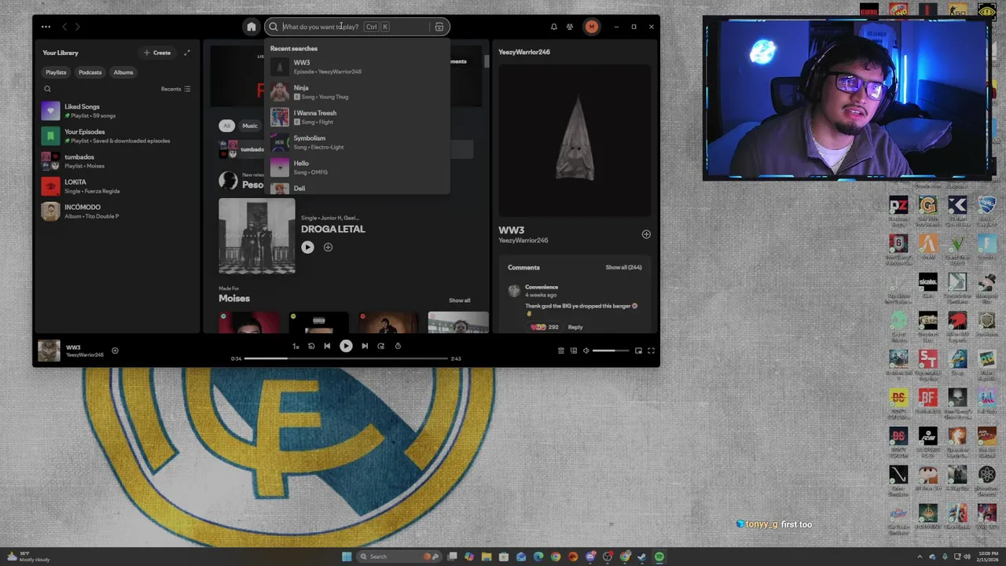Open the Miniplayer icon
The image size is (1006, 566).
(x=638, y=351)
